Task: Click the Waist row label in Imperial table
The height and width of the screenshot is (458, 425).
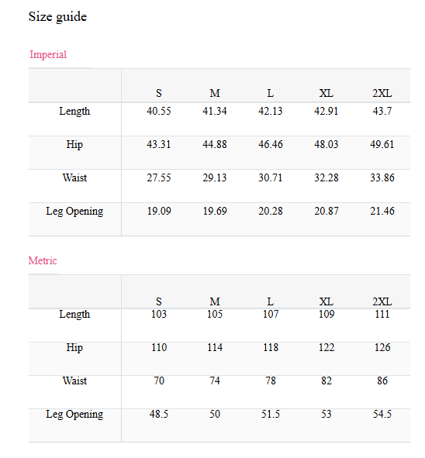Action: [x=74, y=177]
